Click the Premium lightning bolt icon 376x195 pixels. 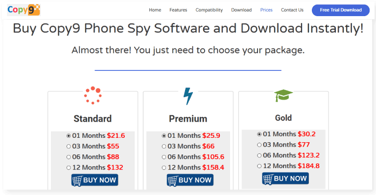(x=188, y=96)
